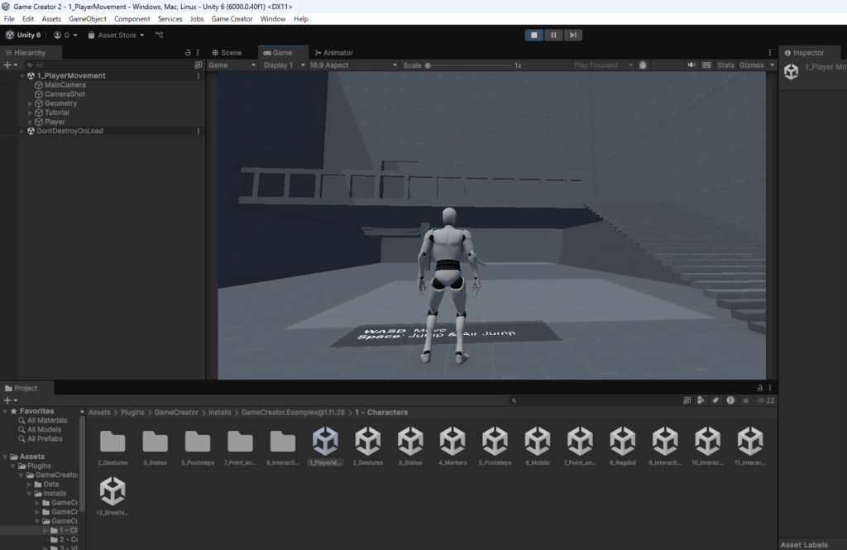Image resolution: width=847 pixels, height=550 pixels.
Task: Toggle mute audio in Game view
Action: point(691,65)
